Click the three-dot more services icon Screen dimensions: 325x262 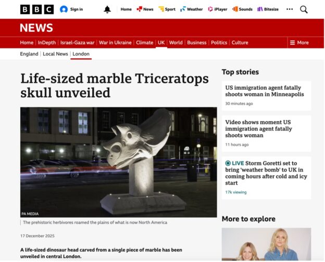pyautogui.click(x=290, y=9)
